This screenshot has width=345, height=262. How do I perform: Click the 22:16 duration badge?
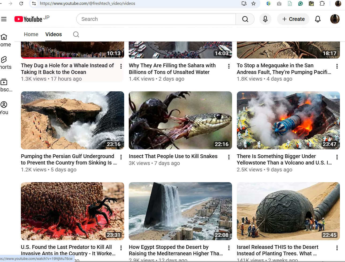pos(222,144)
